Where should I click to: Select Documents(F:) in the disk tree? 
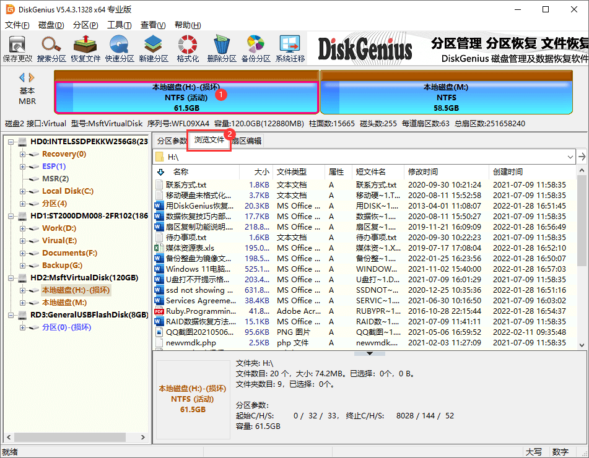[69, 253]
